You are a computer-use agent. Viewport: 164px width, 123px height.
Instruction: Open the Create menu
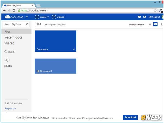click(42, 17)
